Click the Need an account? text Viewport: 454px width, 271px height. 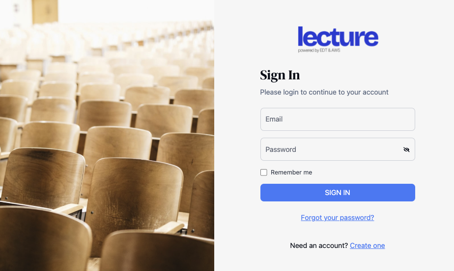pyautogui.click(x=319, y=246)
